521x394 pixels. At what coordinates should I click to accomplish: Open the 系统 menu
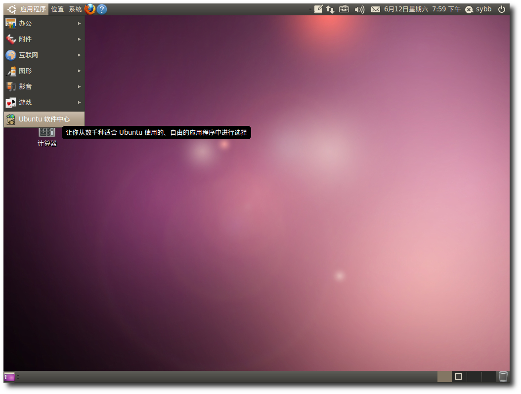(75, 9)
